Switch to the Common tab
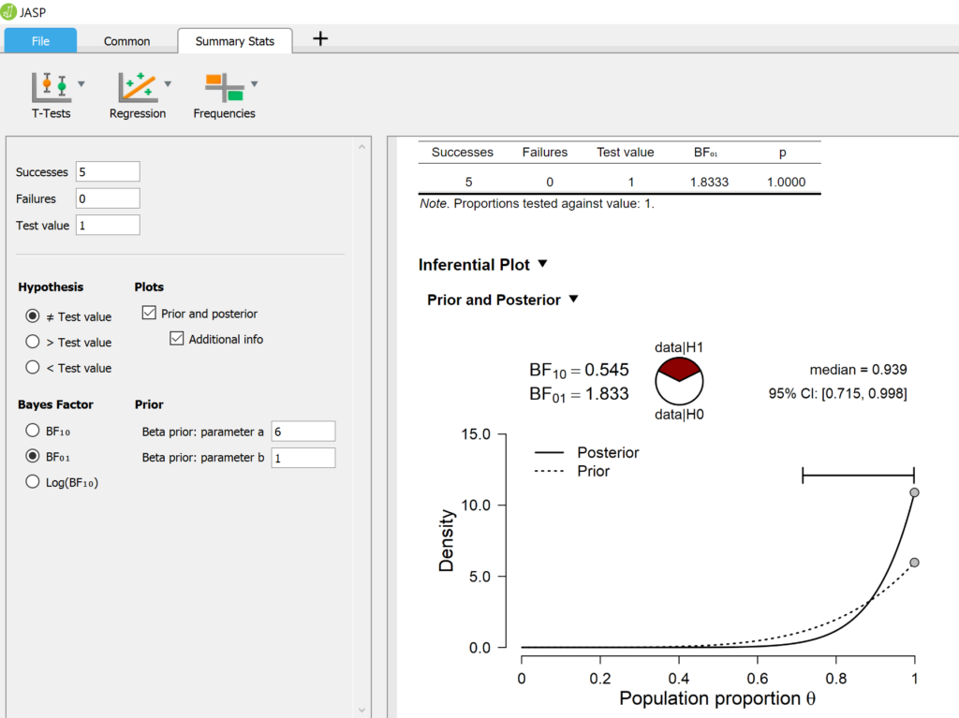Image resolution: width=959 pixels, height=718 pixels. (x=126, y=40)
